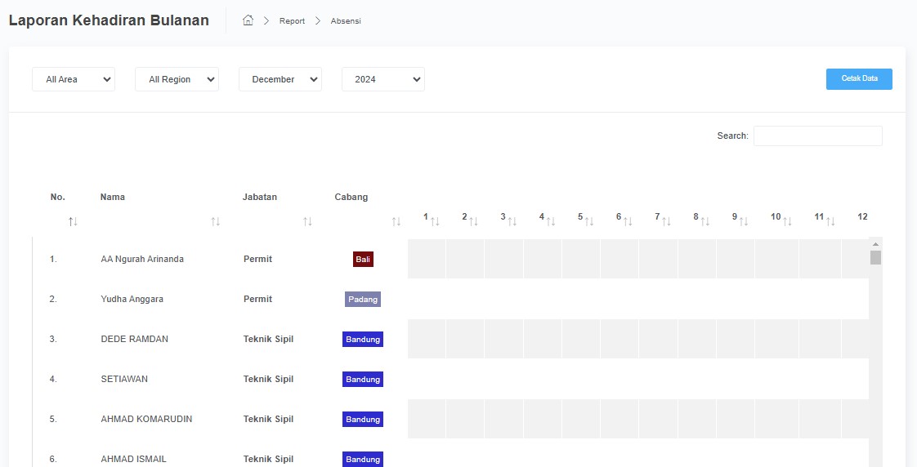Sort by Cabang column sort icon
Screen dimensions: 917x467
click(396, 221)
